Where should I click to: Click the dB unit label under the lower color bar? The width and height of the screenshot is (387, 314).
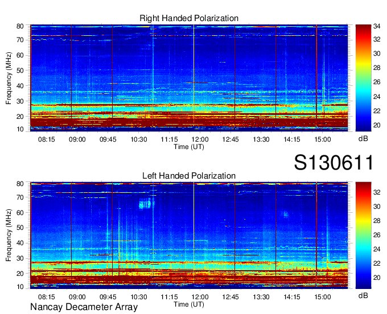click(x=363, y=295)
